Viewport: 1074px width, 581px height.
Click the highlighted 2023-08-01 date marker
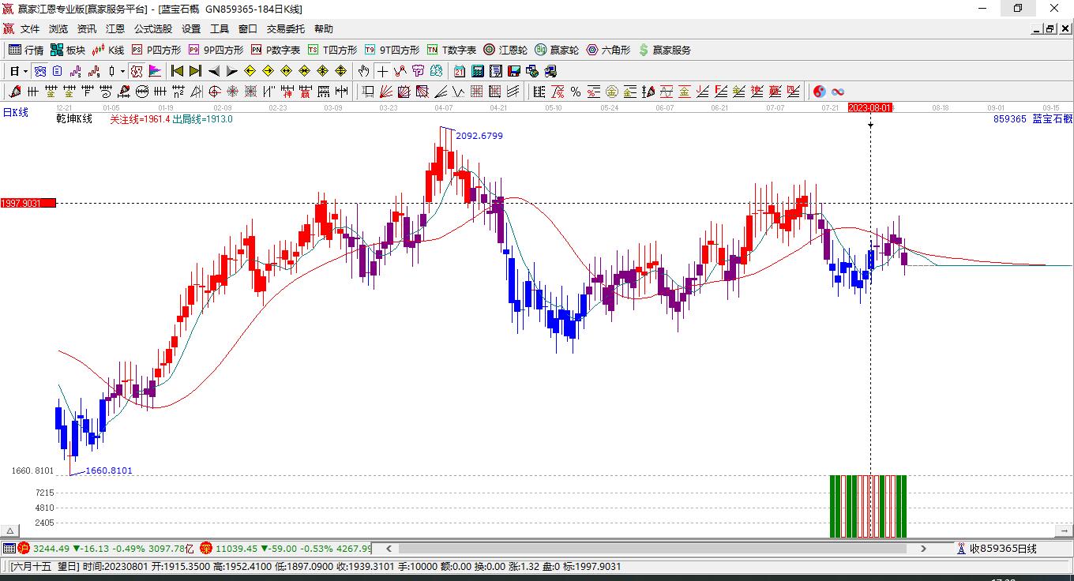point(870,107)
